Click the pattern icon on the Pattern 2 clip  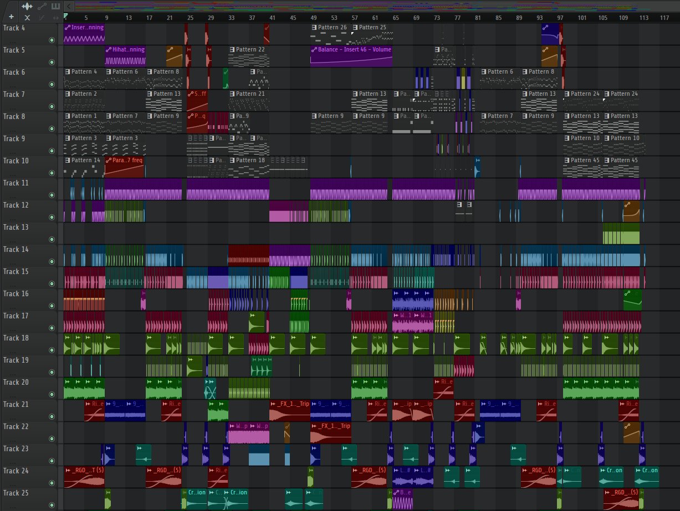[x=67, y=94]
